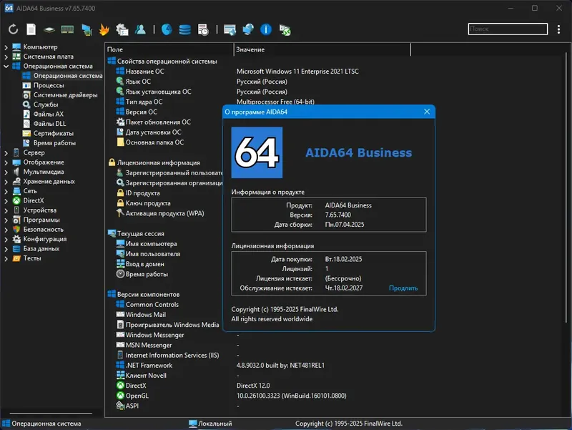
Task: Click the Поиск search field
Action: [x=508, y=29]
